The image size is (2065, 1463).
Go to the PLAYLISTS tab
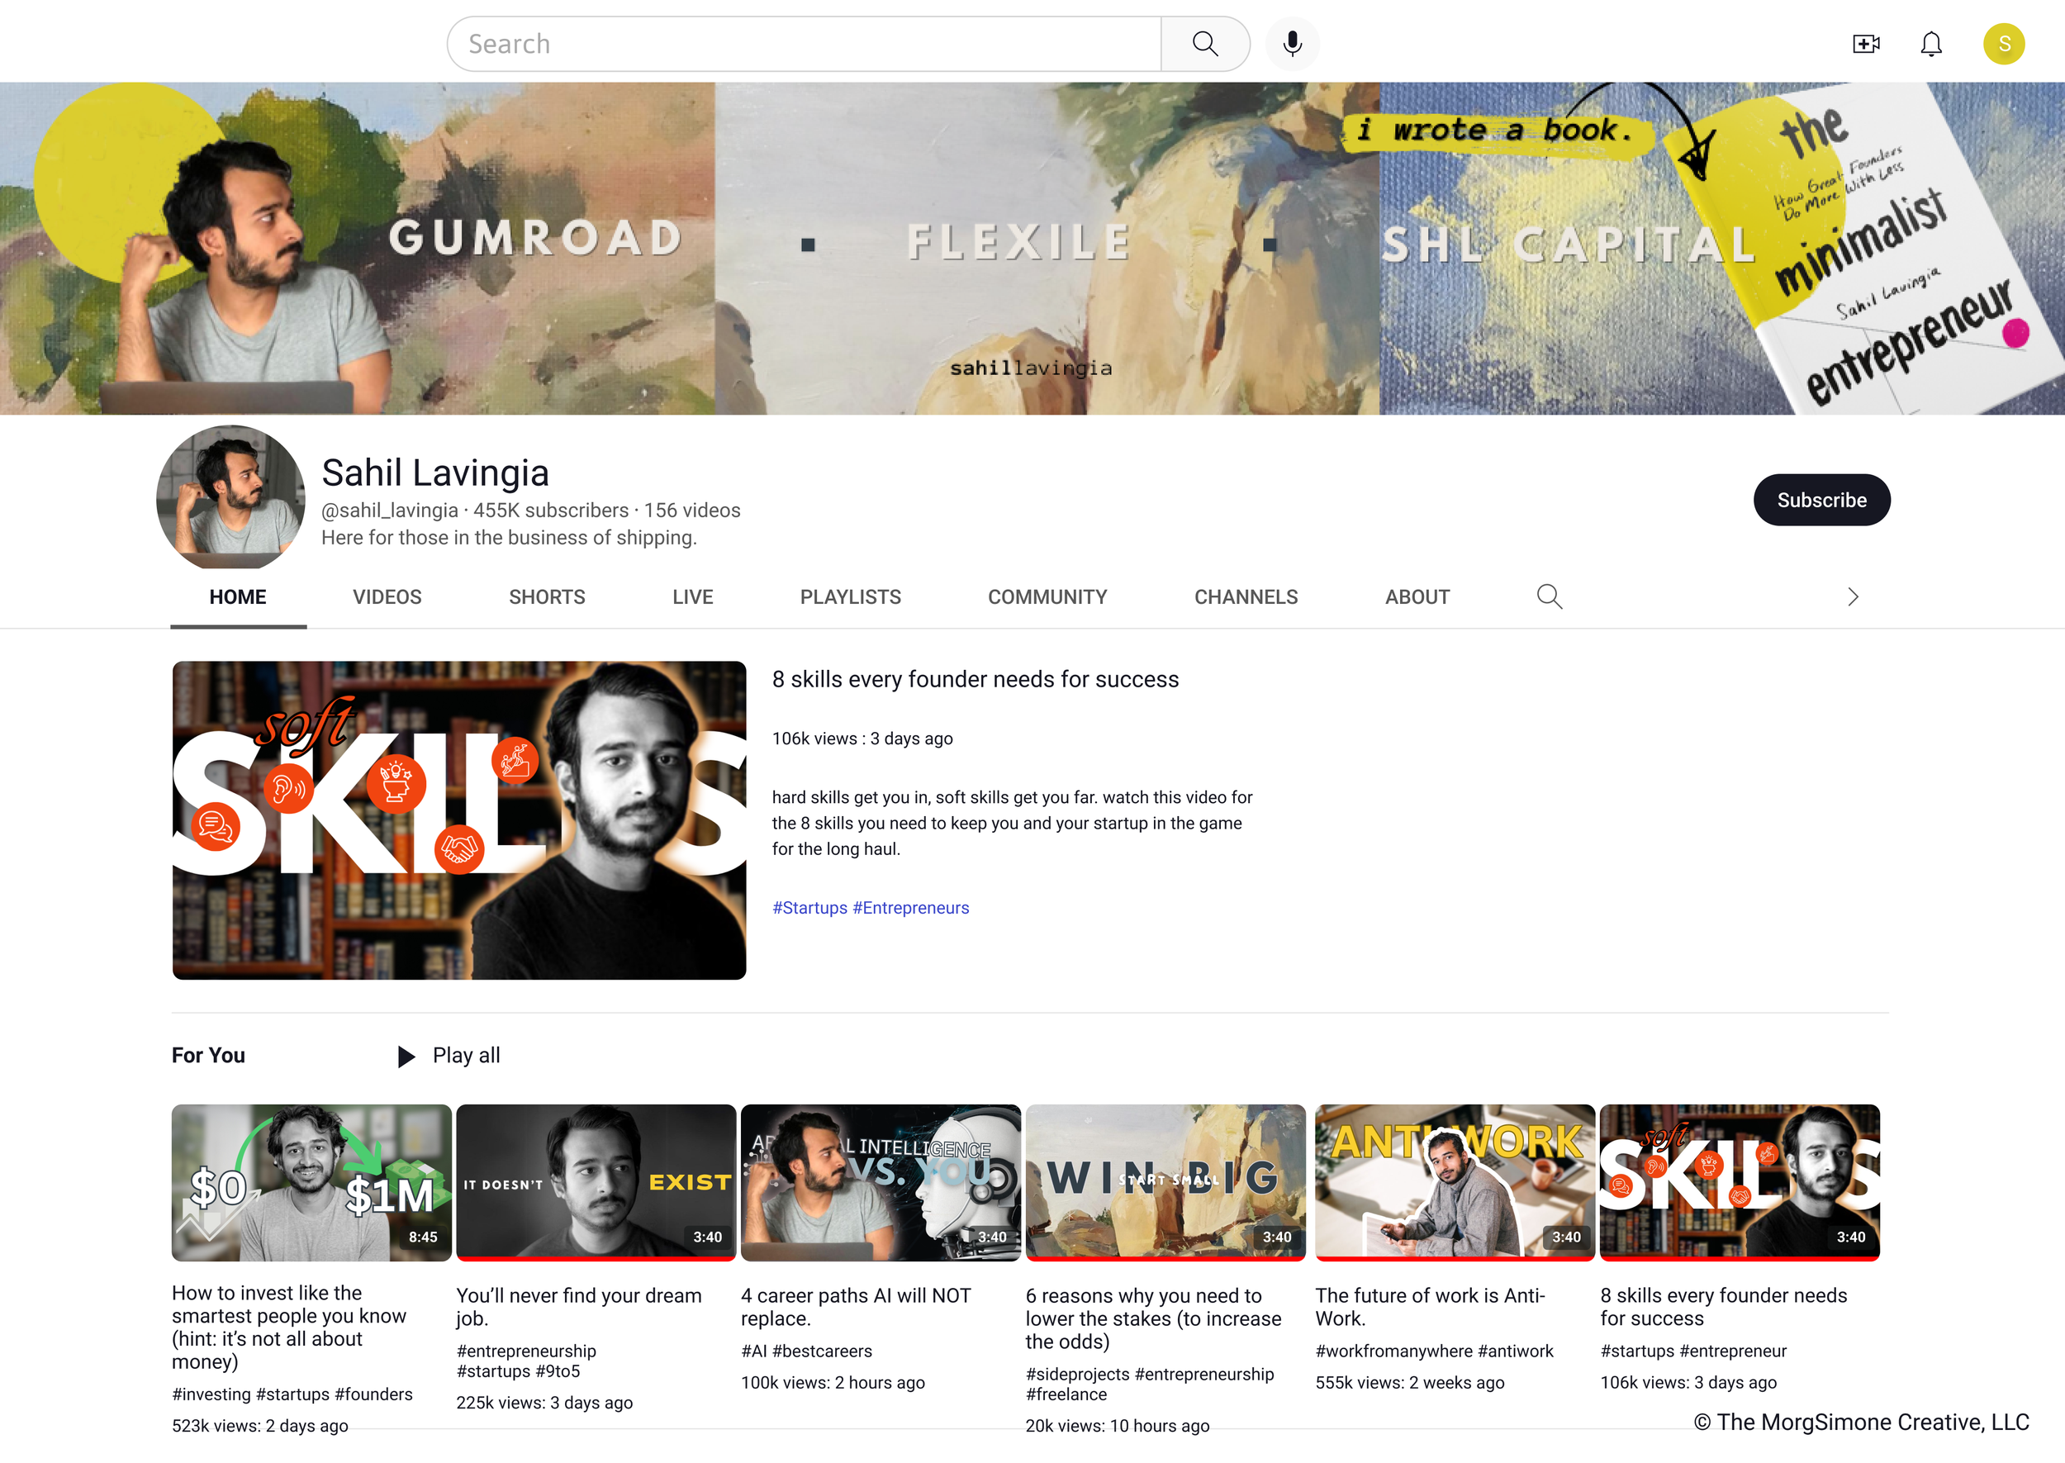point(849,596)
